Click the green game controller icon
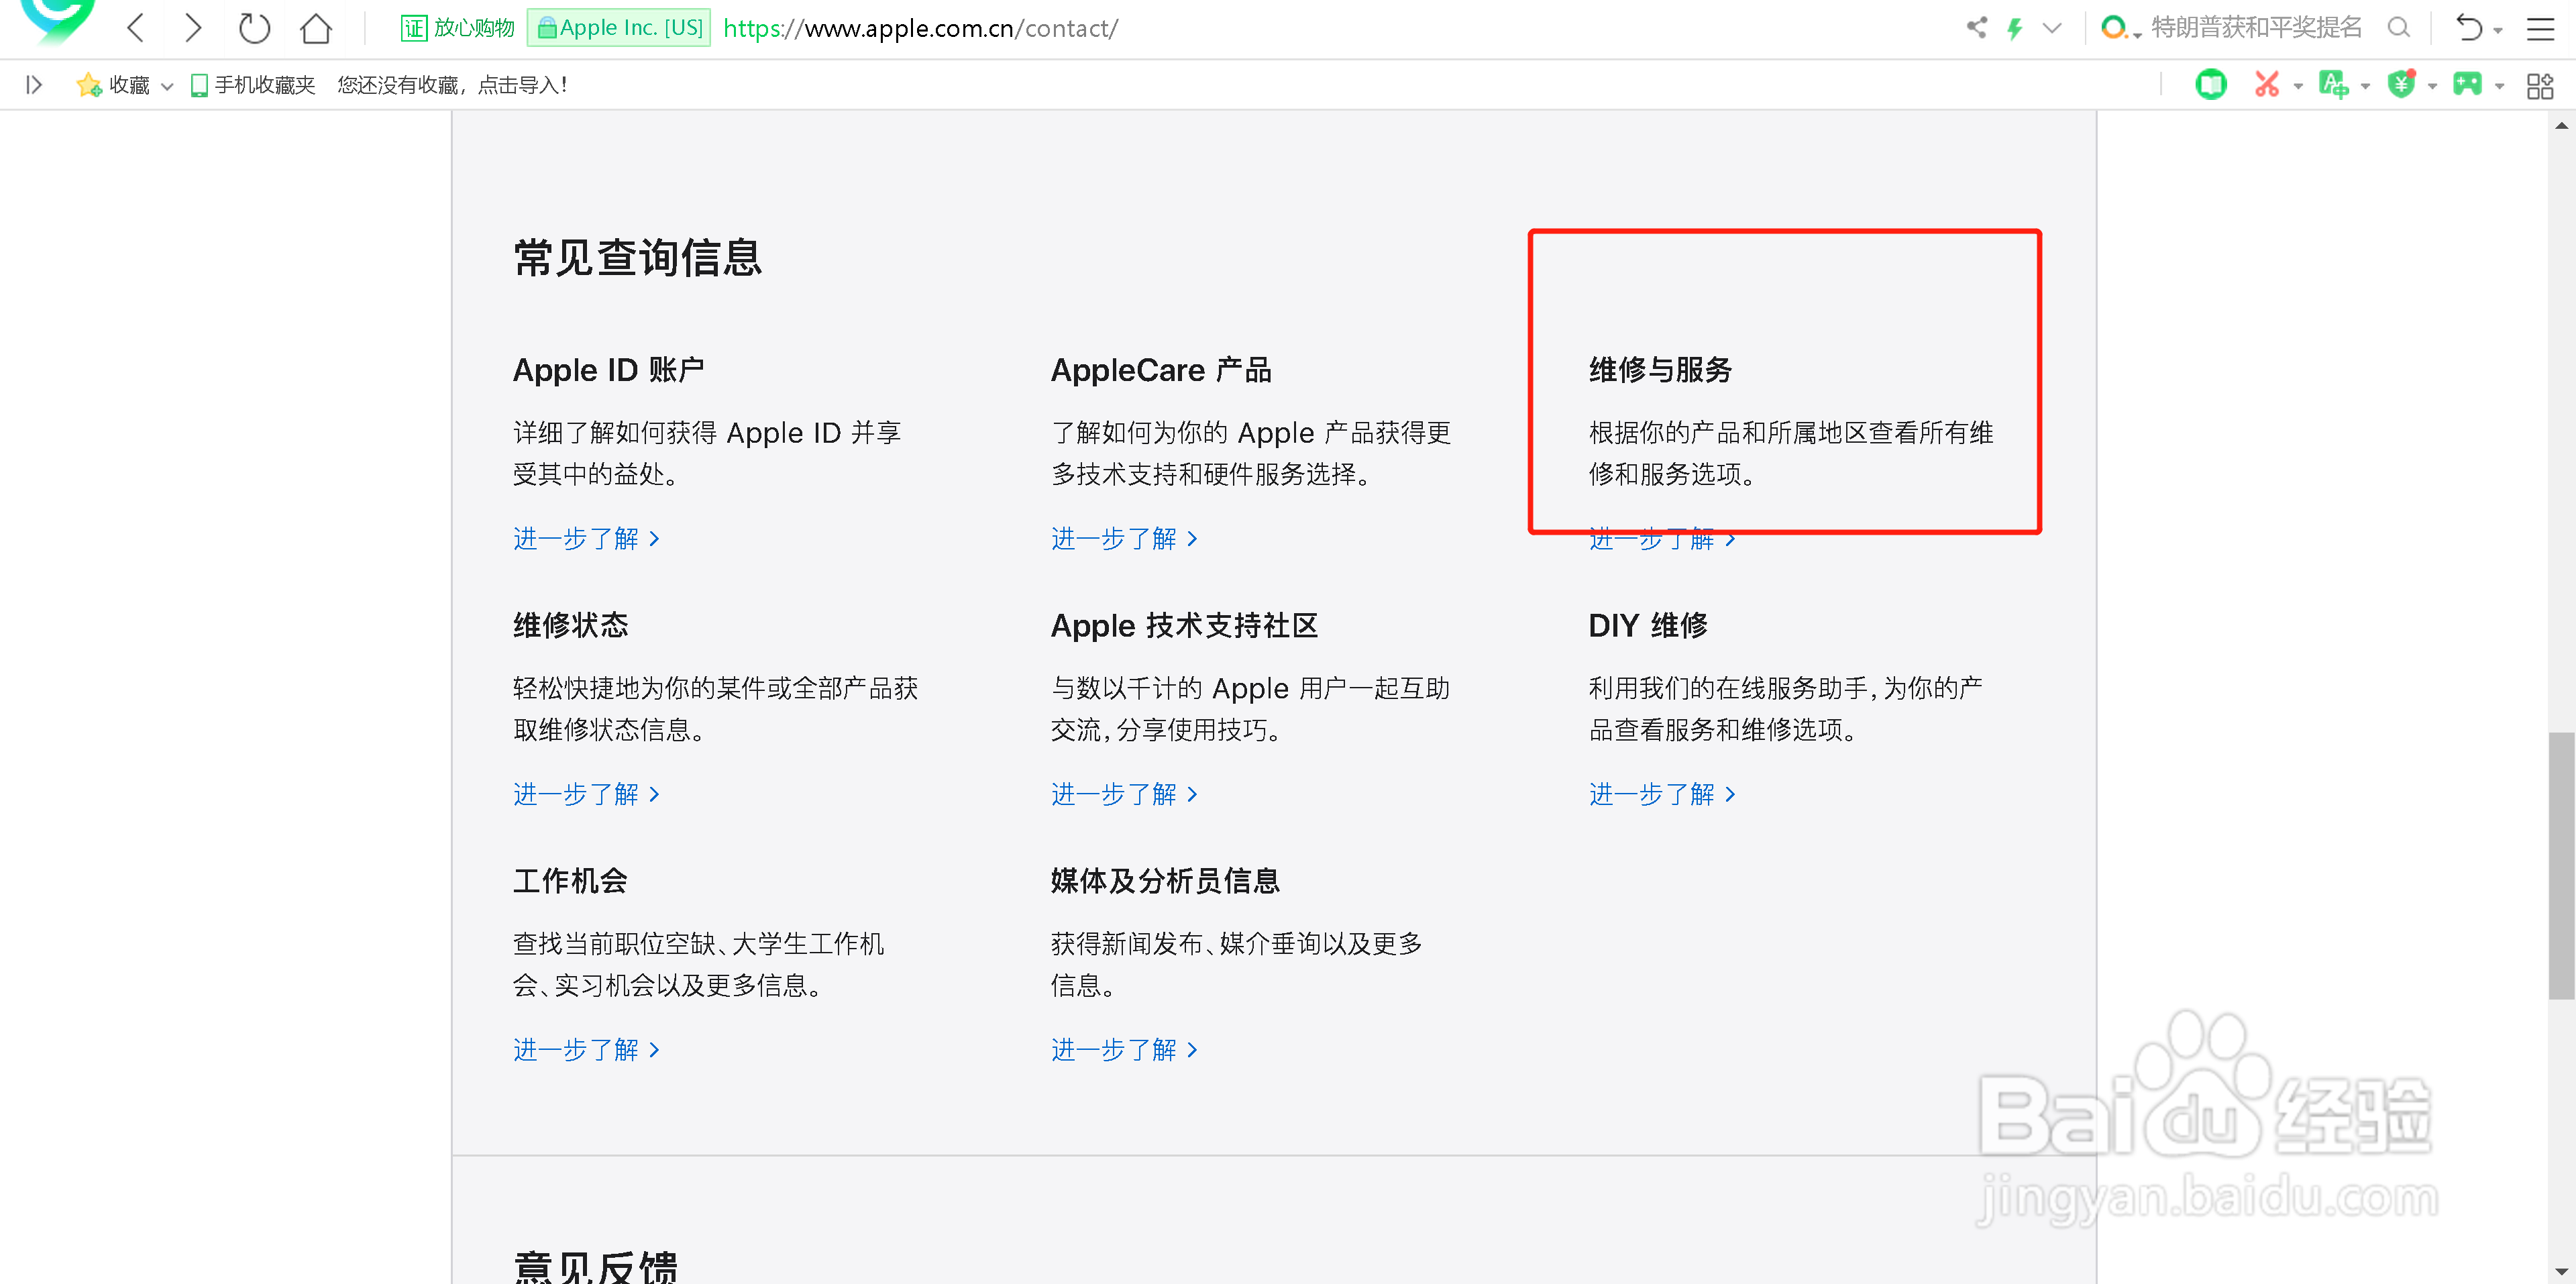The image size is (2576, 1284). click(2467, 85)
